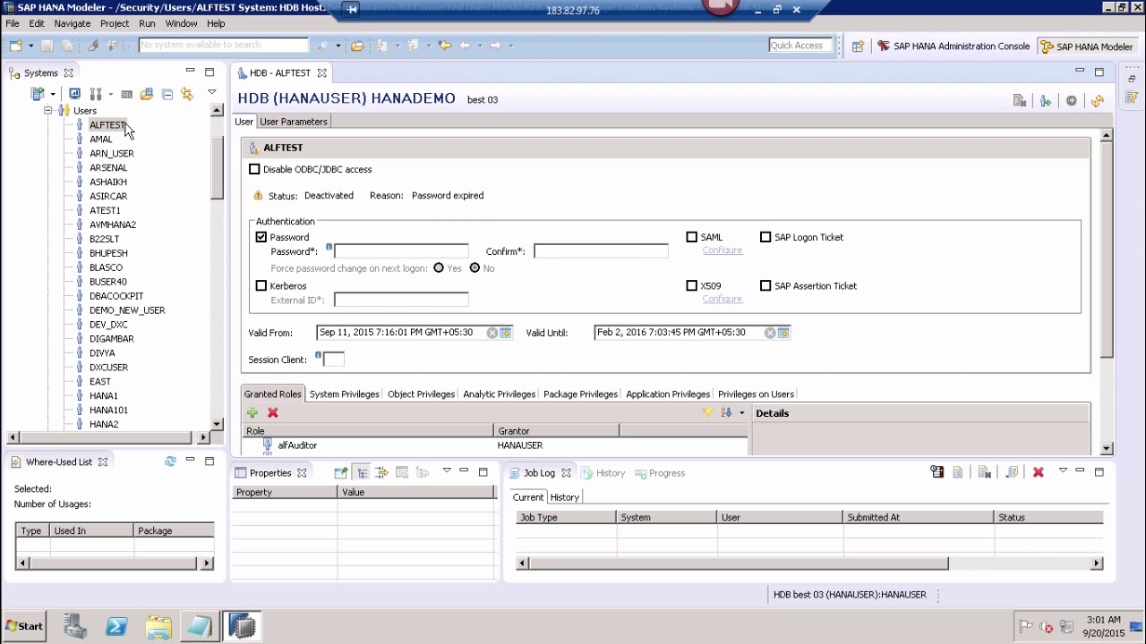Click the refresh icon in Where-Used List

[x=170, y=462]
